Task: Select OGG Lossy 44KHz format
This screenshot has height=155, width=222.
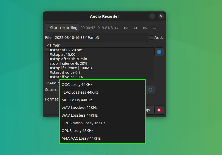Action: coord(77,85)
